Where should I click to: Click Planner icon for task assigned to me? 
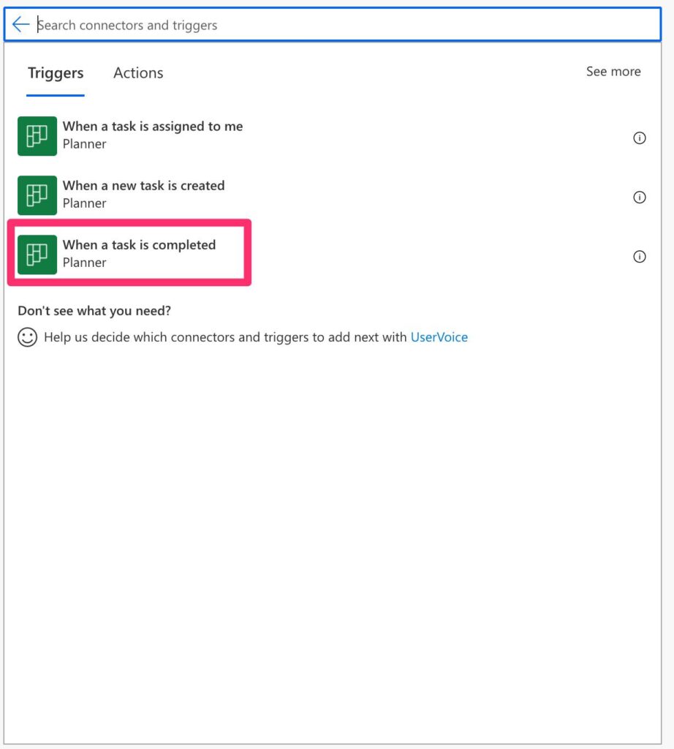pos(37,136)
